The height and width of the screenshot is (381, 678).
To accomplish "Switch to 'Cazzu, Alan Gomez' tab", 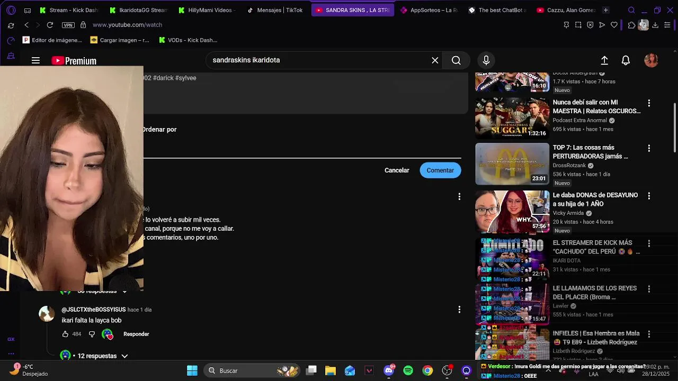I will [567, 10].
